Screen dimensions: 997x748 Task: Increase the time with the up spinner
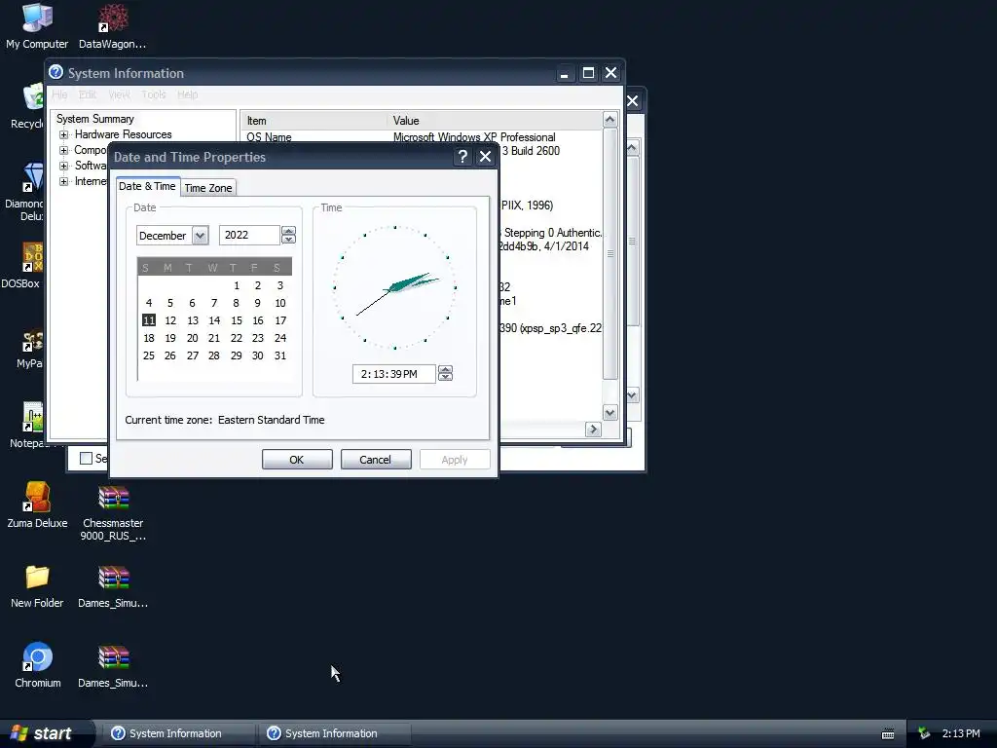coord(445,369)
